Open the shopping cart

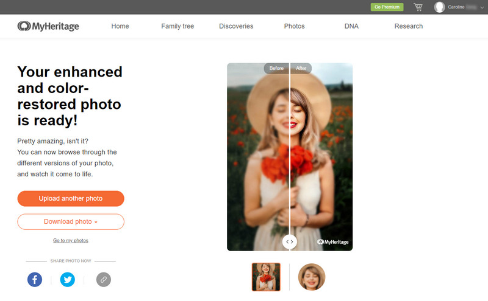point(418,7)
